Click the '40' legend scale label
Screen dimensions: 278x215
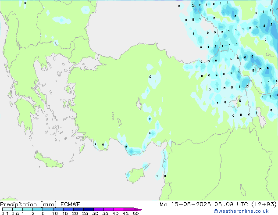coord(115,213)
